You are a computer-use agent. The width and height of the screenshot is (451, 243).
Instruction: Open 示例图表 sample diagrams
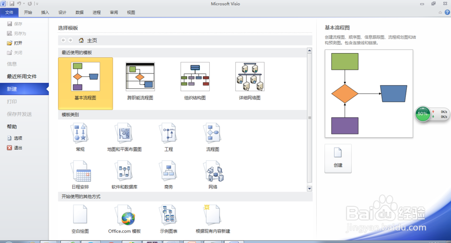tap(169, 219)
